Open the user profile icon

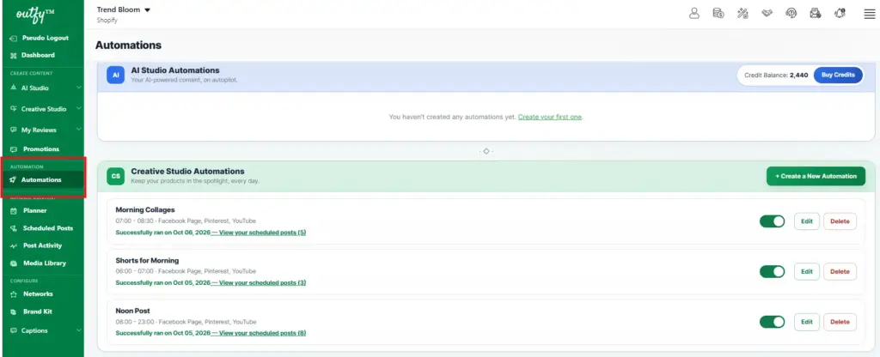[694, 14]
